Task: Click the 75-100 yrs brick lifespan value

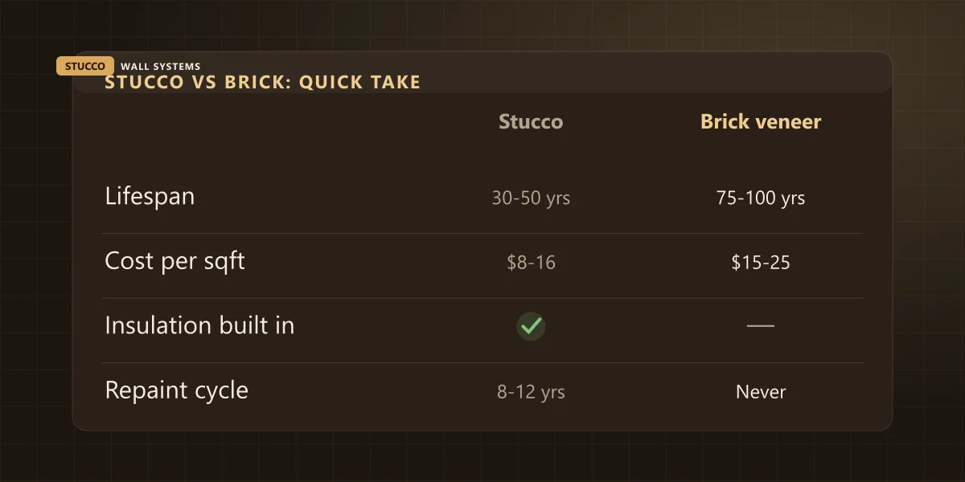Action: pyautogui.click(x=761, y=198)
